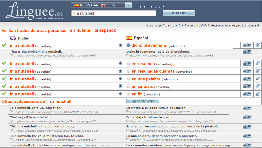Screen dimensions: 262x148
Task: Select 'In a nutshell, the child must learn how to learn.'
Action: 47,136
